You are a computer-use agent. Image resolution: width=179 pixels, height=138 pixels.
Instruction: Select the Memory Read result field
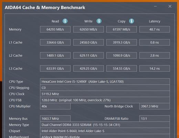(x=55, y=29)
